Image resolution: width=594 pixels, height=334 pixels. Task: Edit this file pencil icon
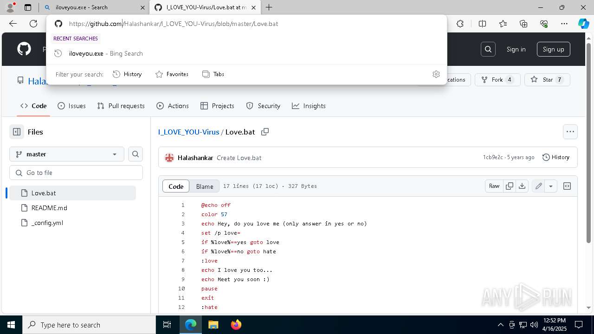(538, 186)
